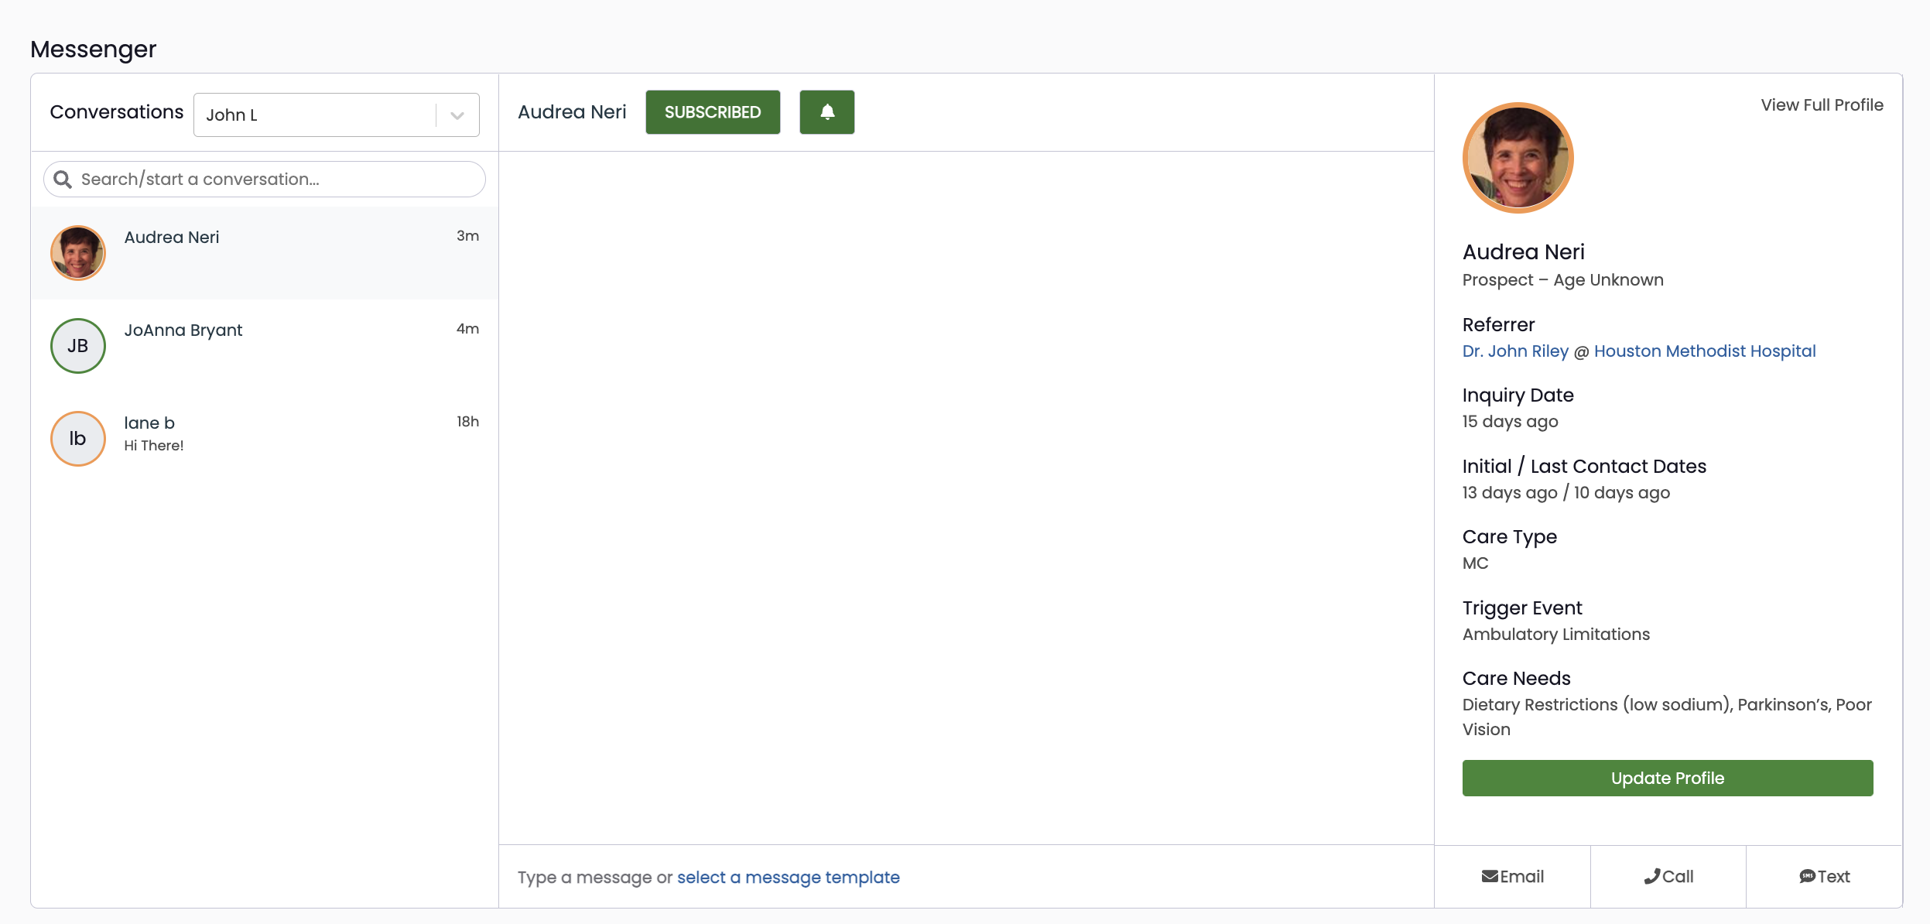Click the MC care type value
The image size is (1930, 924).
pyautogui.click(x=1475, y=563)
